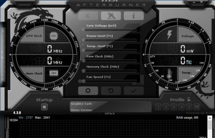This screenshot has height=138, width=215.
Task: Click the Driver Version info field
Action: 111,110
